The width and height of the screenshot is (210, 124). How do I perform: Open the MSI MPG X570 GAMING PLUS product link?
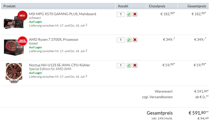pos(62,14)
